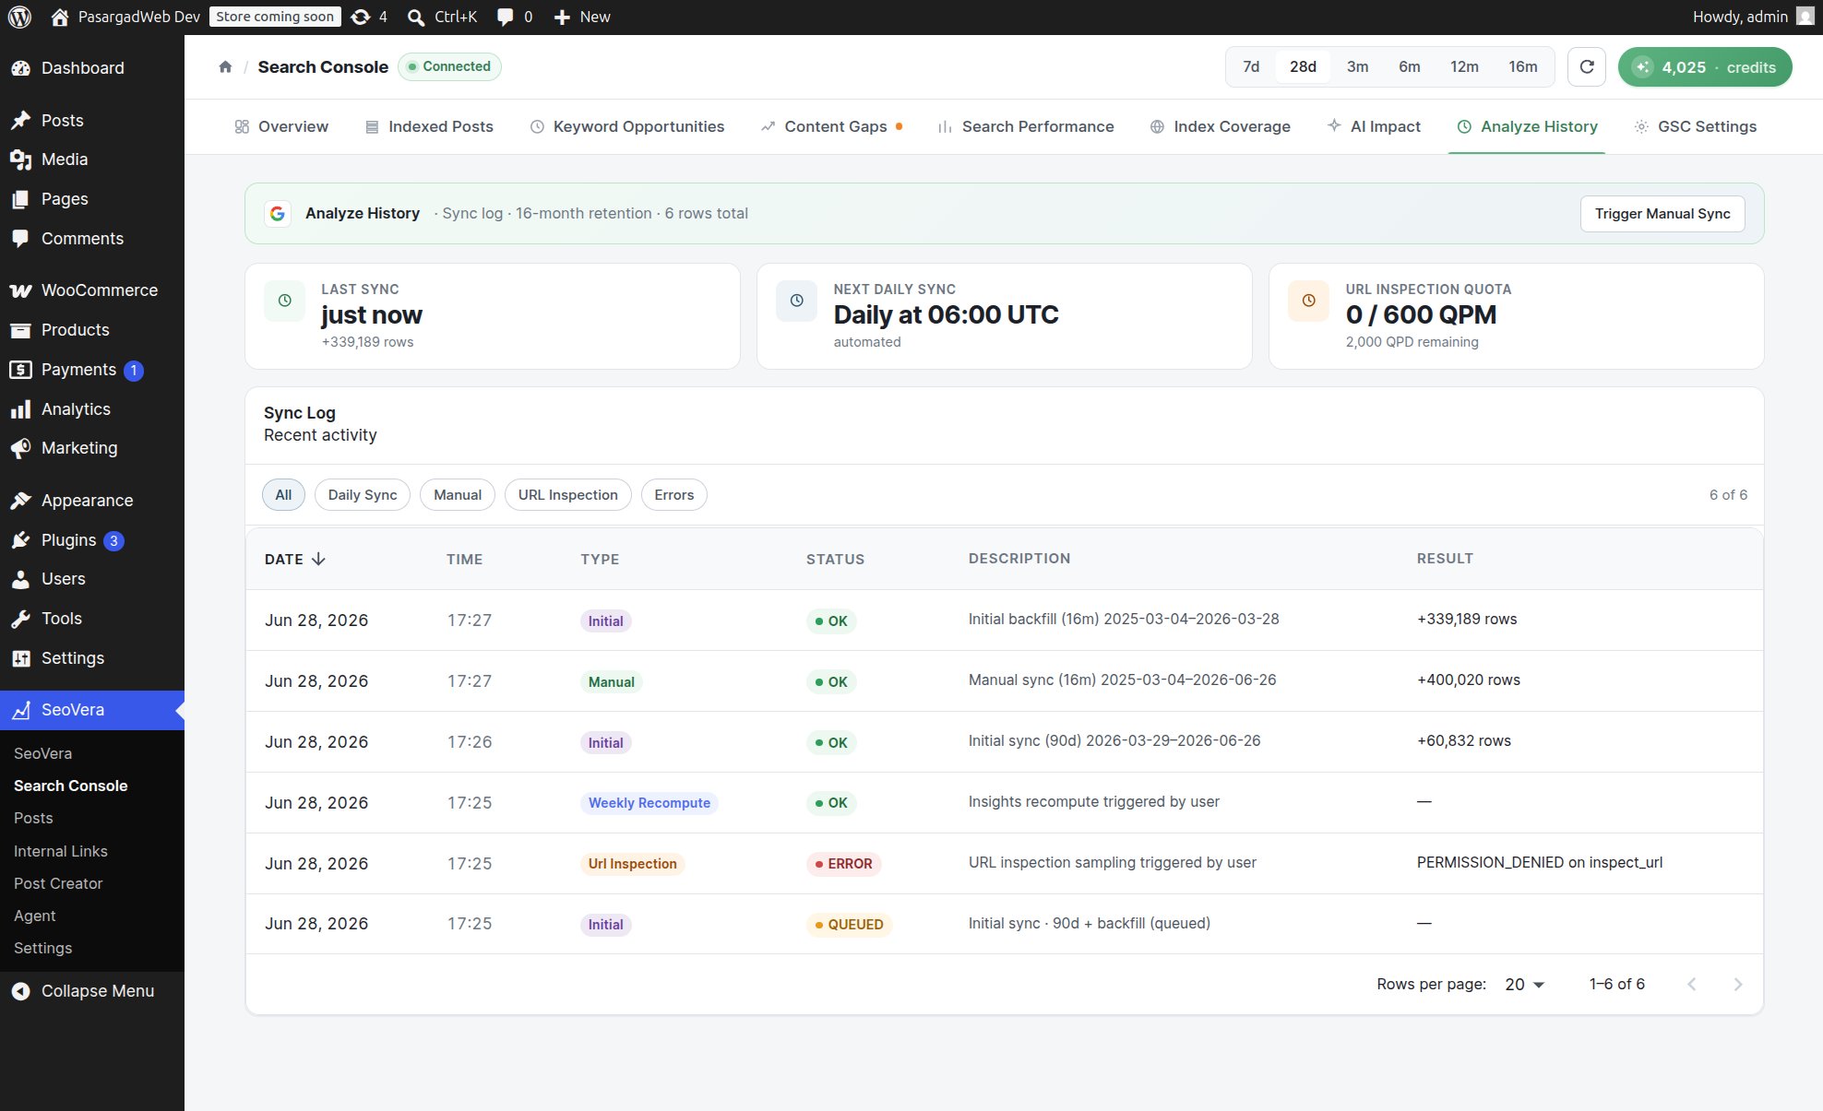
Task: Go to next page of sync log
Action: tap(1738, 985)
